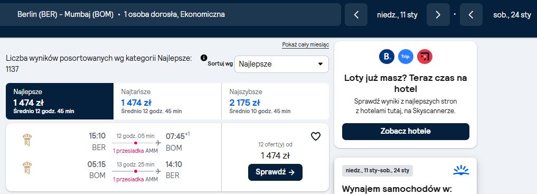Screen dimensions: 537x194
Task: Click Royal Jordanian logo on return flight
Action: pos(27,168)
